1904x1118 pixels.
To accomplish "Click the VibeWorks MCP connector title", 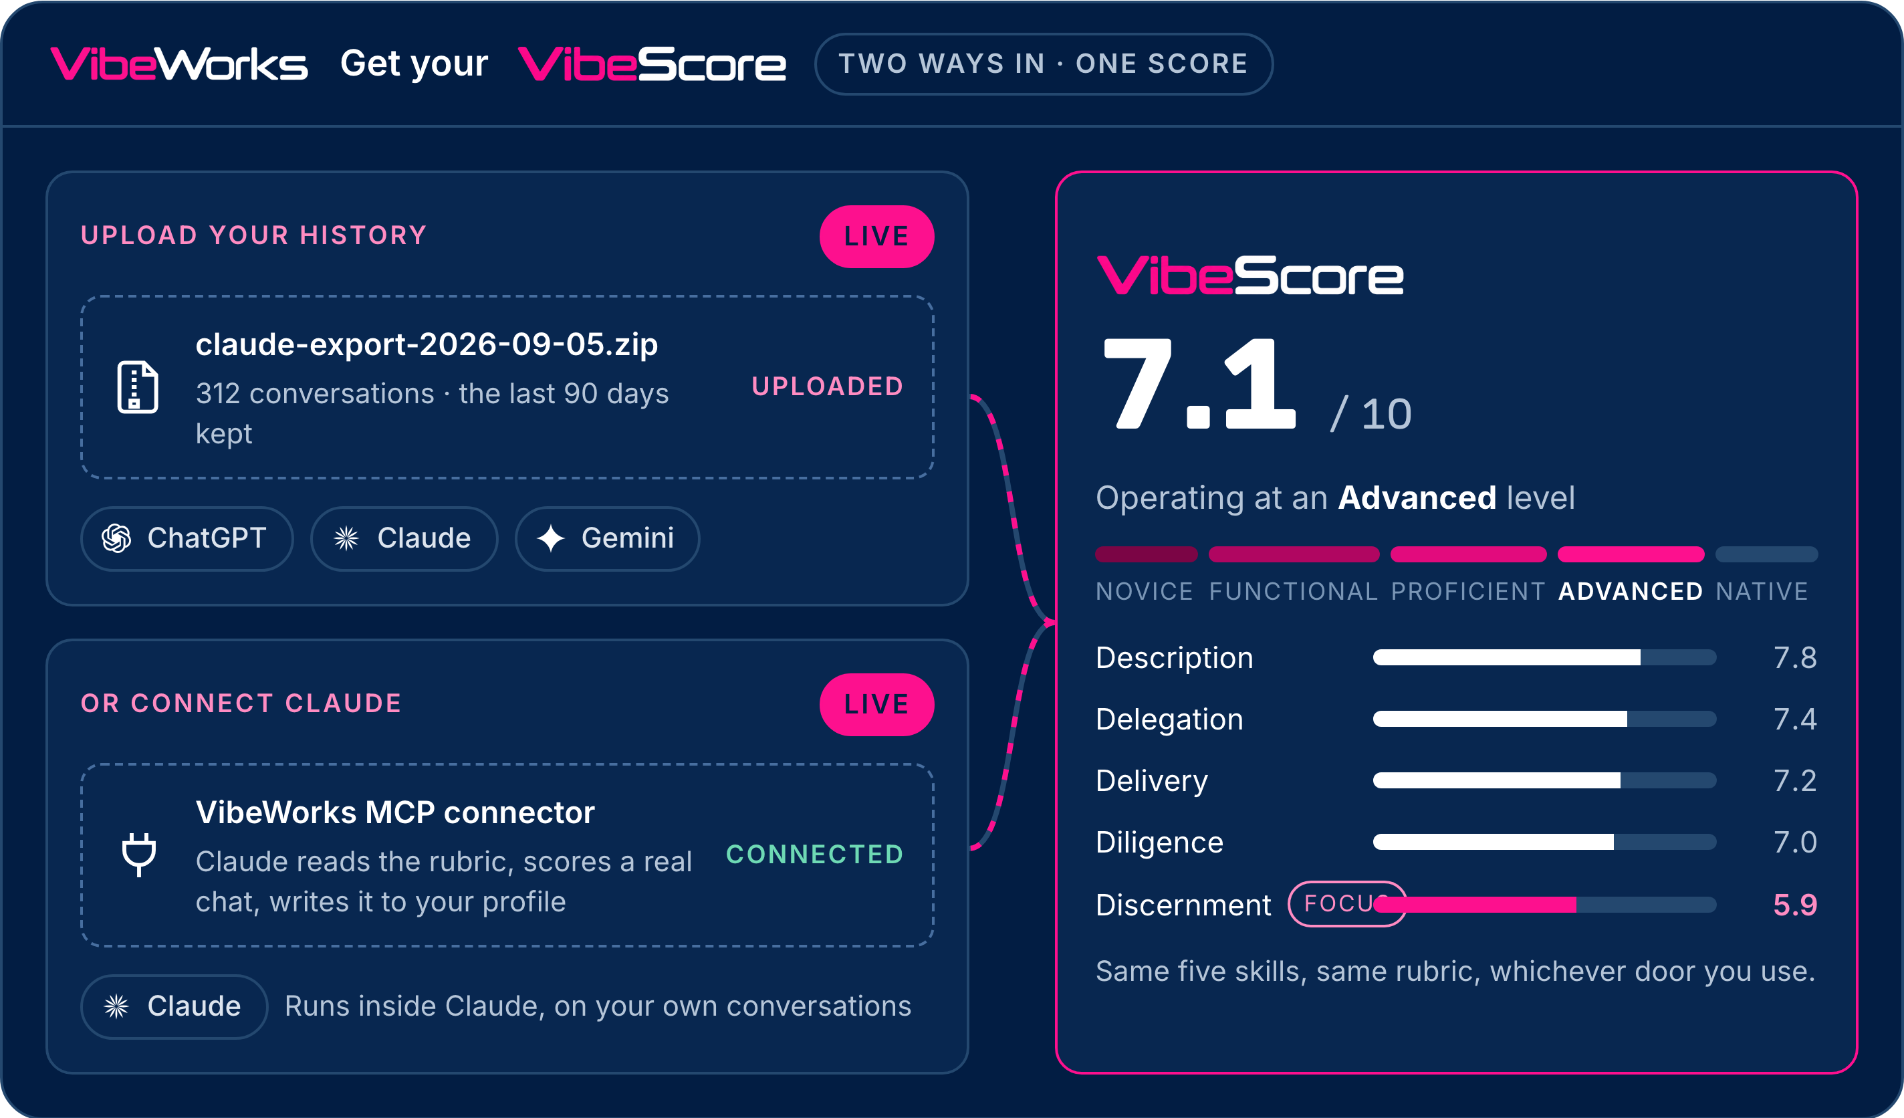I will [395, 812].
